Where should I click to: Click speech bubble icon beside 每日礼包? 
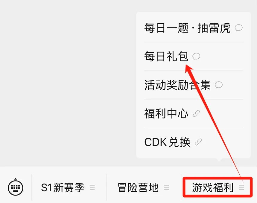[x=196, y=56]
